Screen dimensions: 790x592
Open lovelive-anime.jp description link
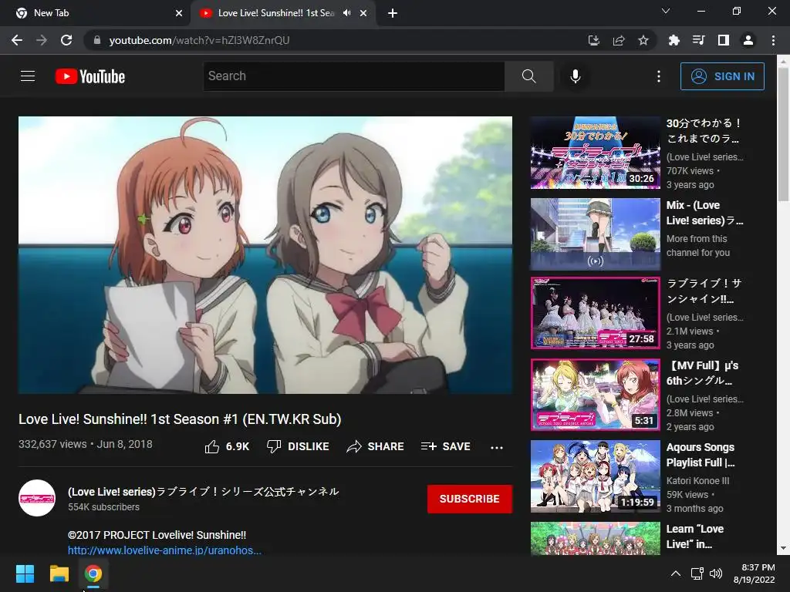point(165,550)
